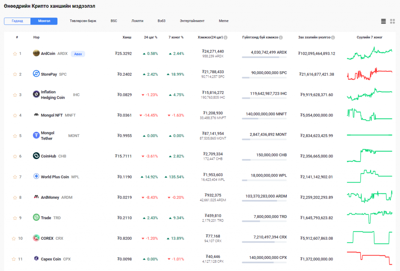Sort by Нэр column header
400x271 pixels.
pos(36,37)
